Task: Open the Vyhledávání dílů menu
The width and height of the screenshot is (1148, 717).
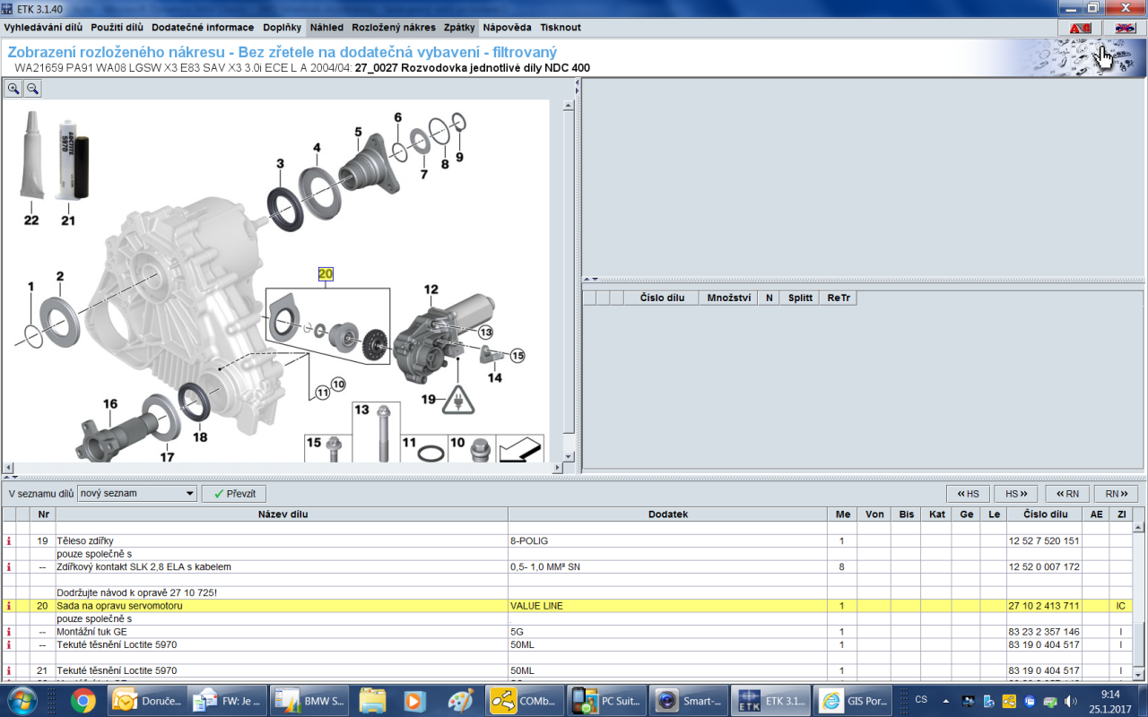Action: coord(43,28)
